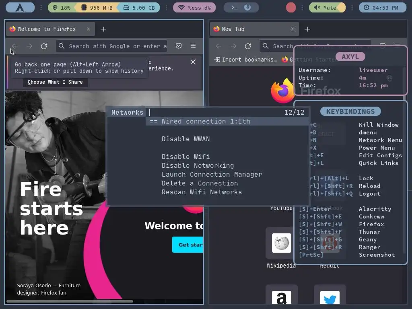Click Logout keybinding text

369,194
